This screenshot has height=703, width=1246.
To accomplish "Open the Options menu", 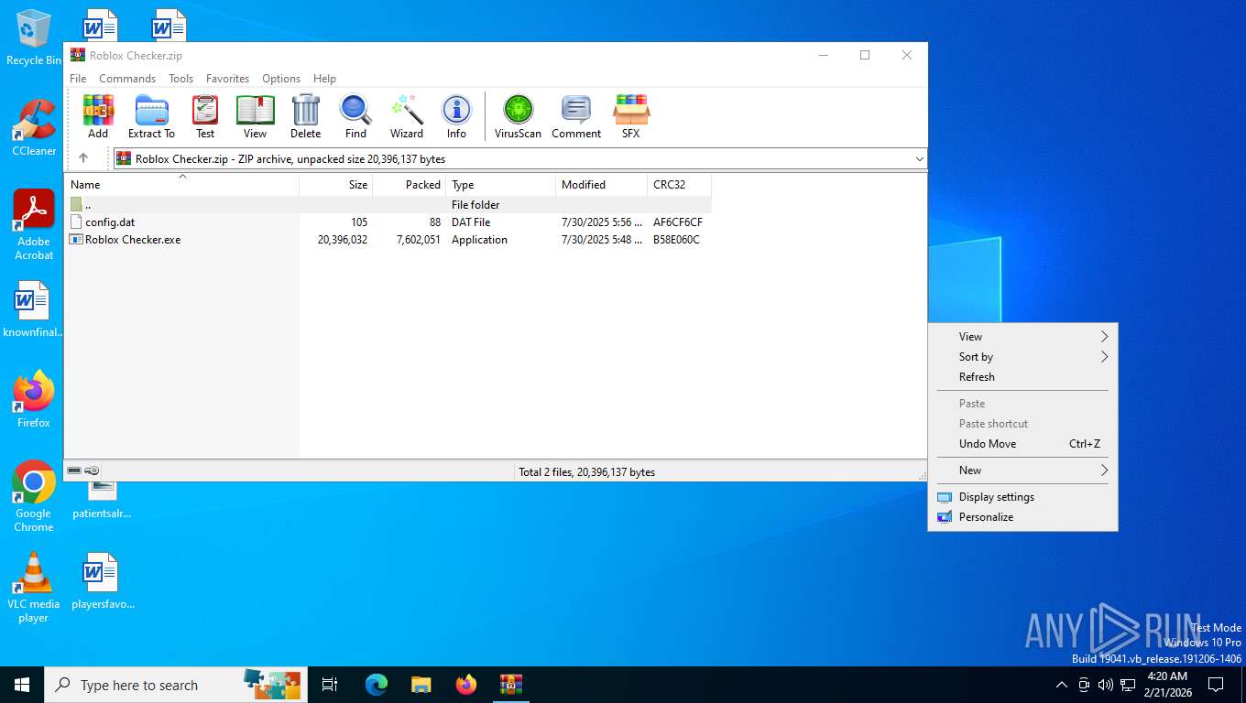I will coord(281,79).
